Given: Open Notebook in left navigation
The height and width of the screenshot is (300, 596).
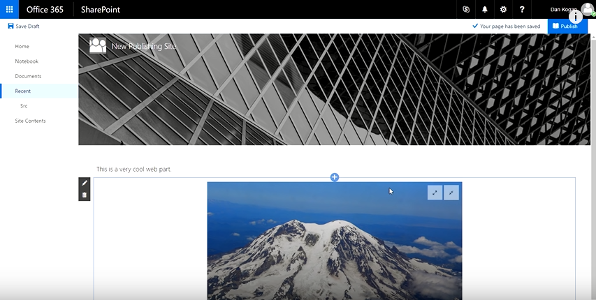Looking at the screenshot, I should pos(27,61).
